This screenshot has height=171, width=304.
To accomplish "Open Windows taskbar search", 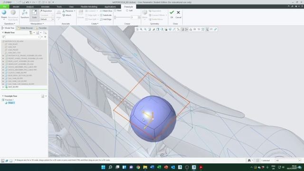I will 110,167.
